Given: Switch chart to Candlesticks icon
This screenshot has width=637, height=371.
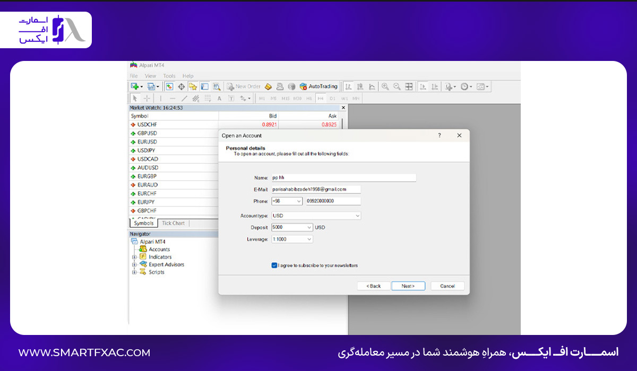Looking at the screenshot, I should [360, 86].
